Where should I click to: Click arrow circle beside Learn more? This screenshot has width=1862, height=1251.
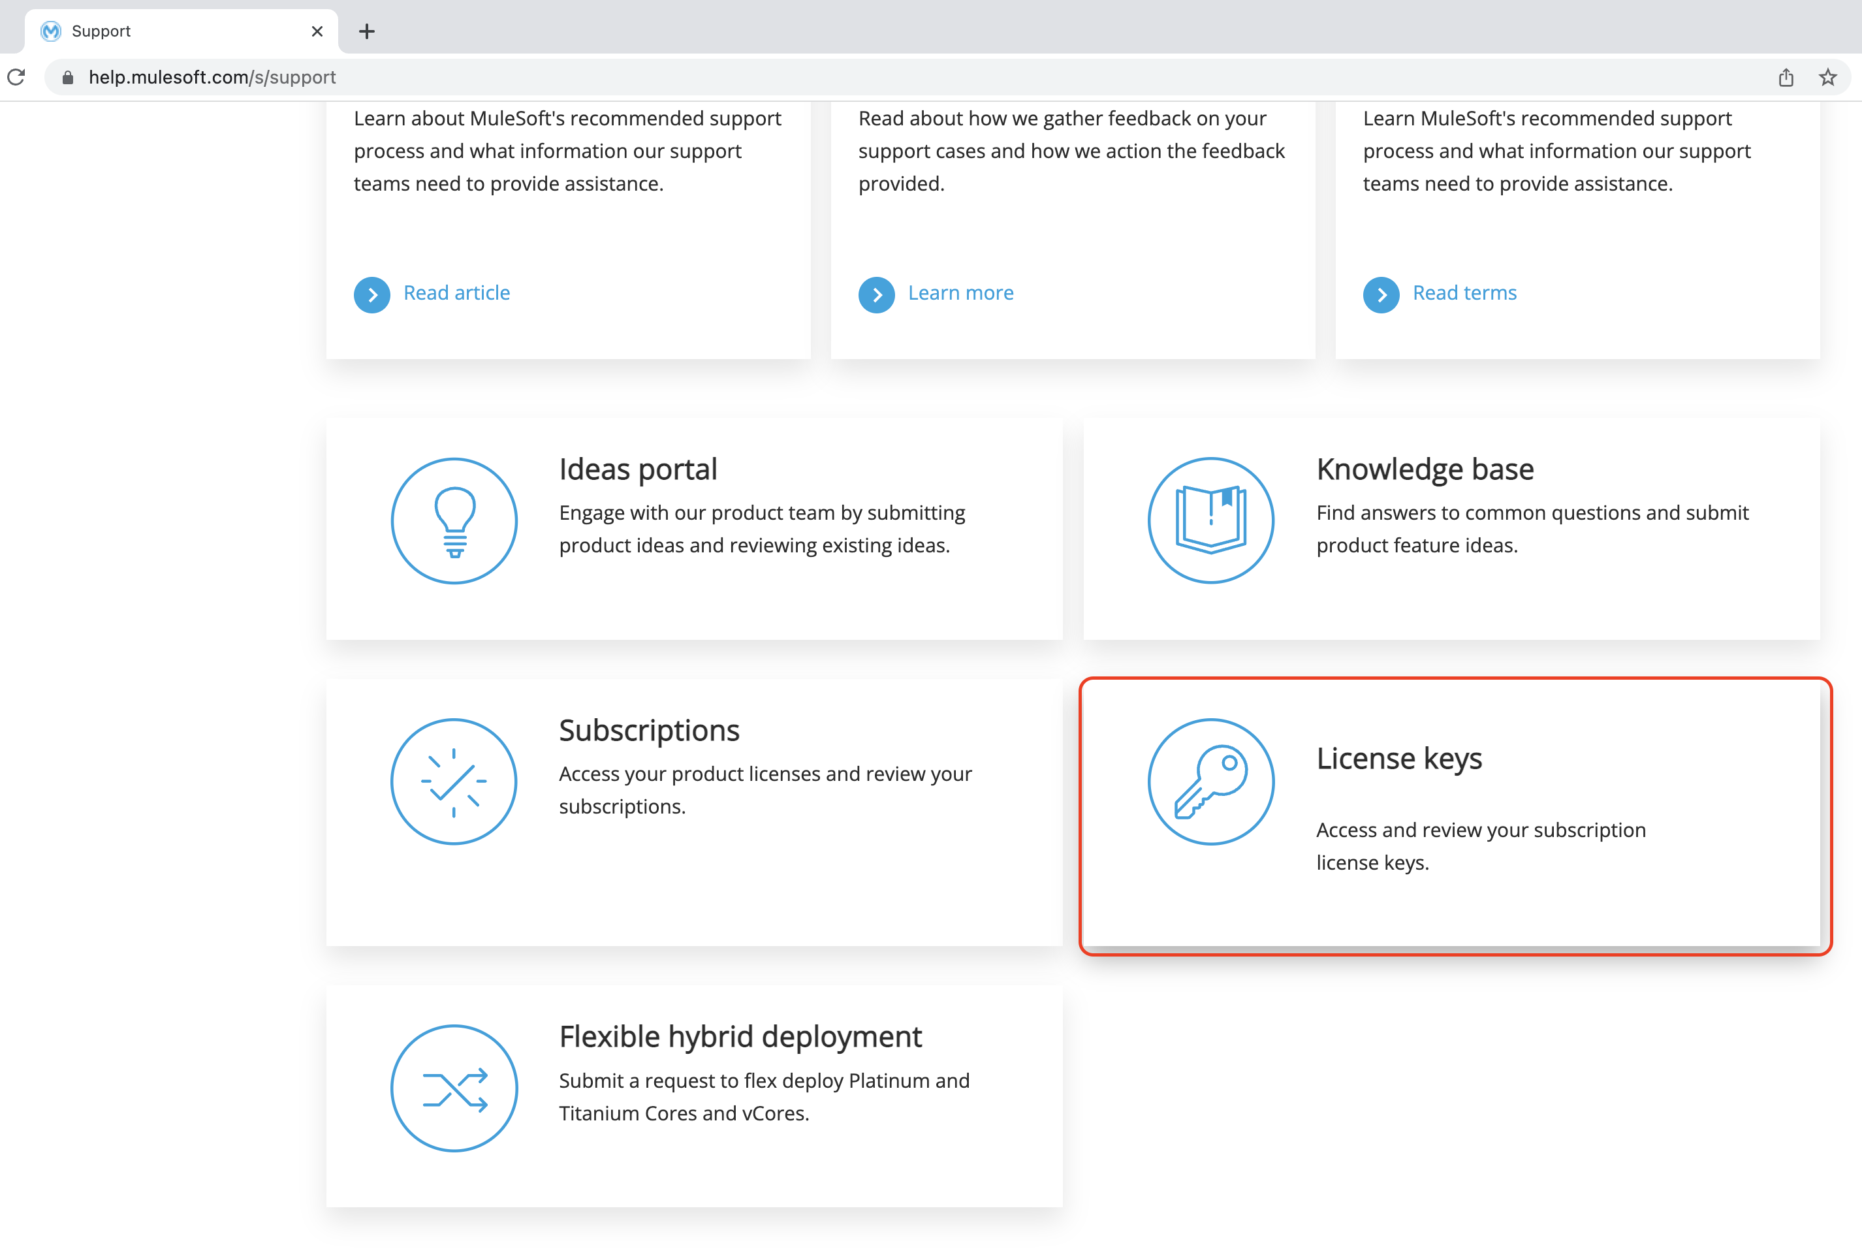[876, 294]
